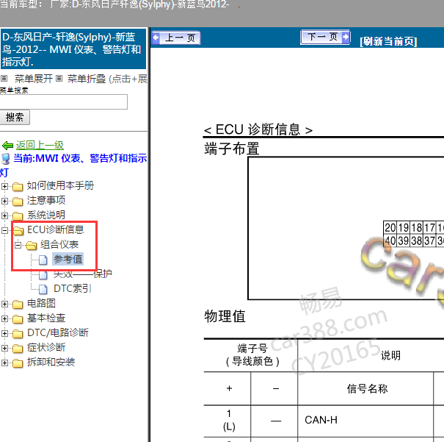Click the 下一页 next page button
444x442 pixels.
325,37
